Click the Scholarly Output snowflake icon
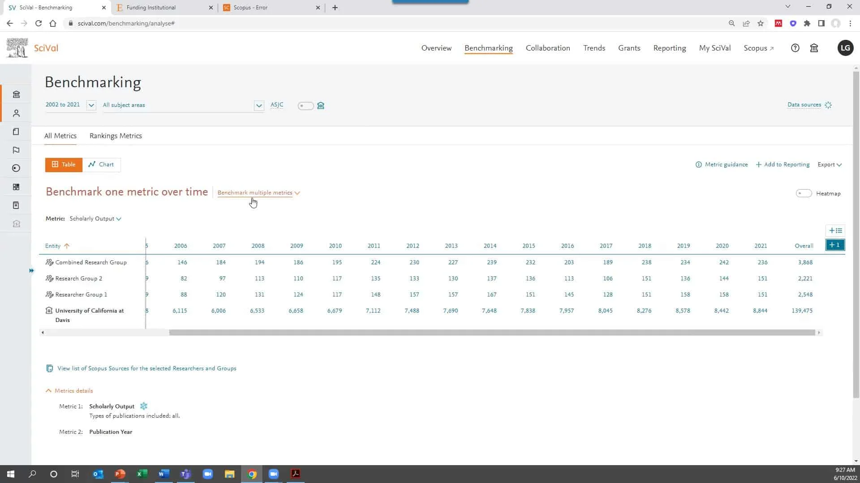This screenshot has height=483, width=860. click(144, 406)
